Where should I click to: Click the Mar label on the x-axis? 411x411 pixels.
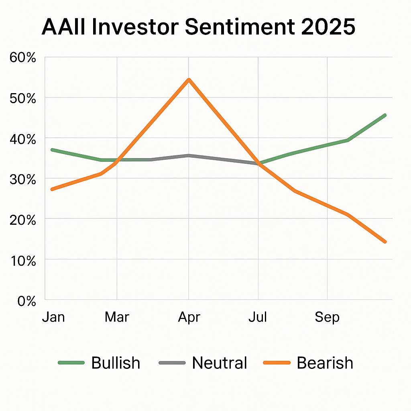(x=117, y=317)
